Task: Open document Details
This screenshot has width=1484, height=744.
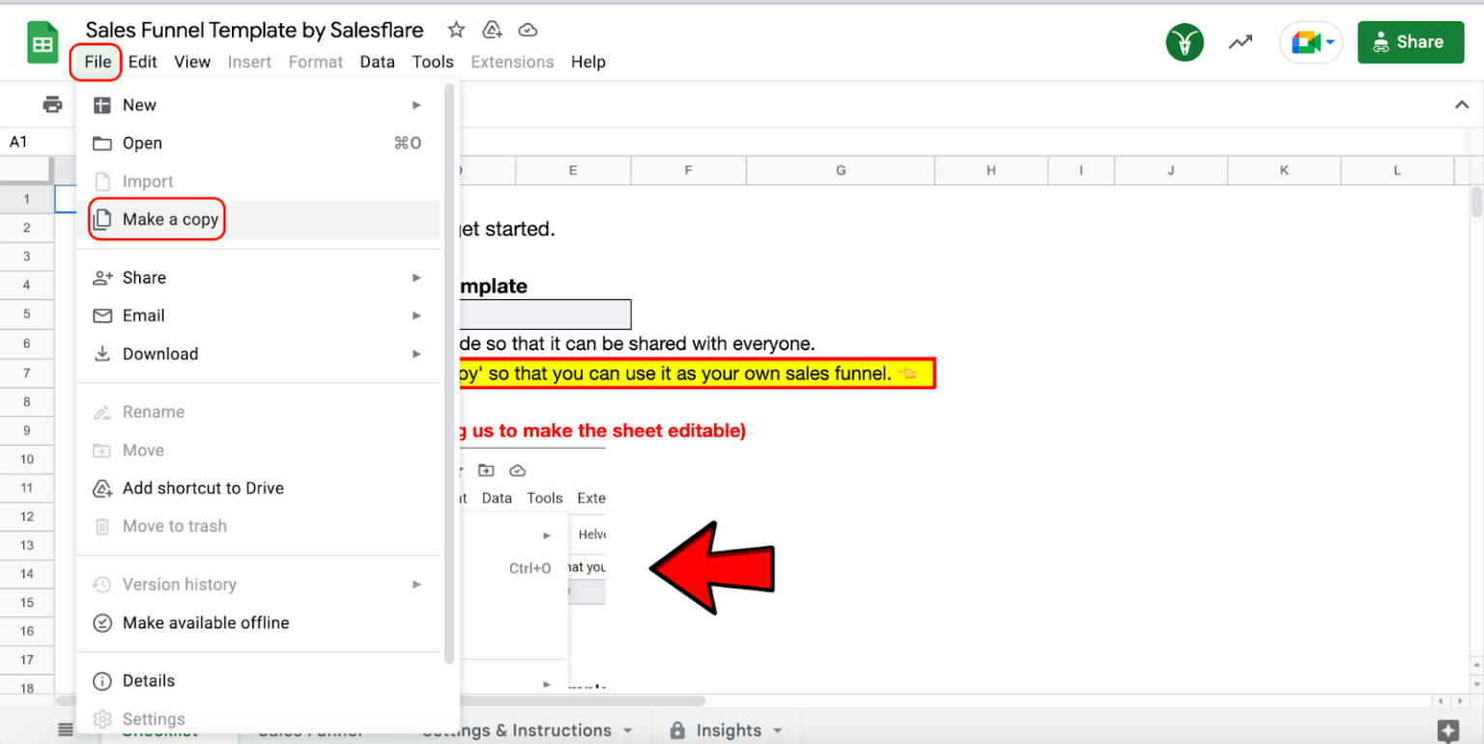Action: pos(258,680)
